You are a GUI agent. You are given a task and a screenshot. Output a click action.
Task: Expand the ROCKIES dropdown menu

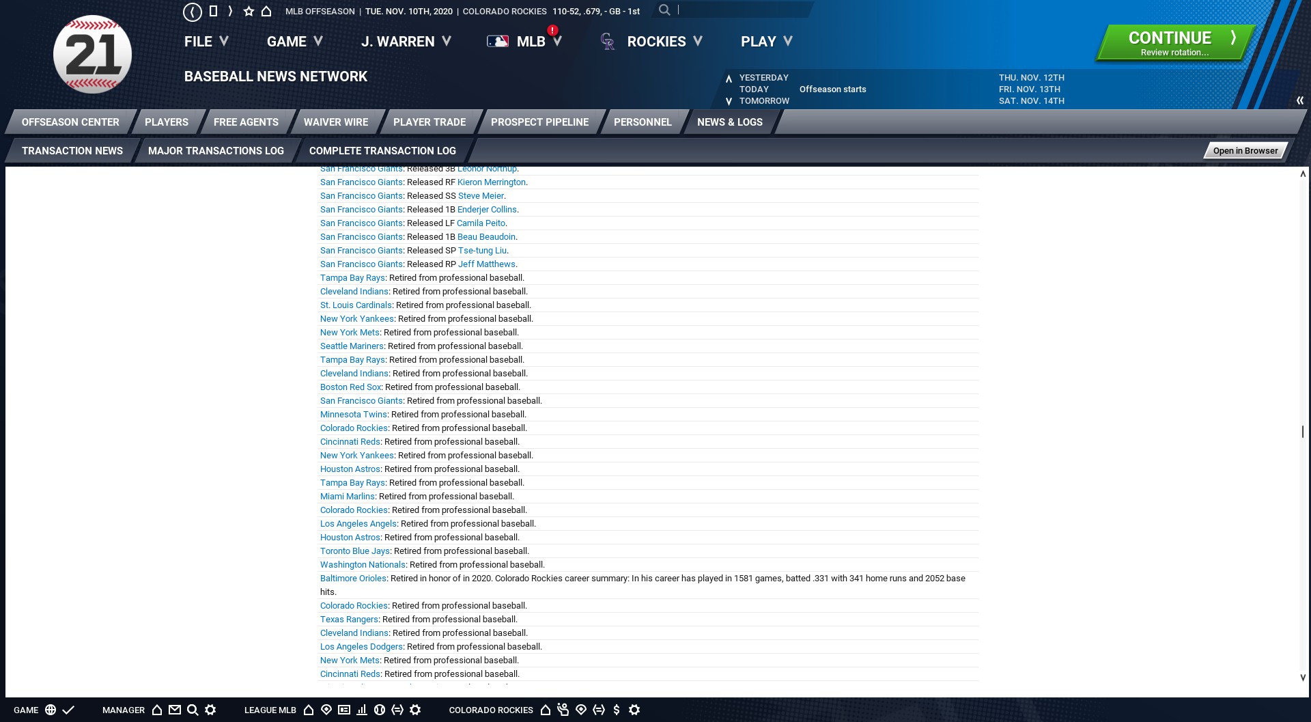click(664, 42)
